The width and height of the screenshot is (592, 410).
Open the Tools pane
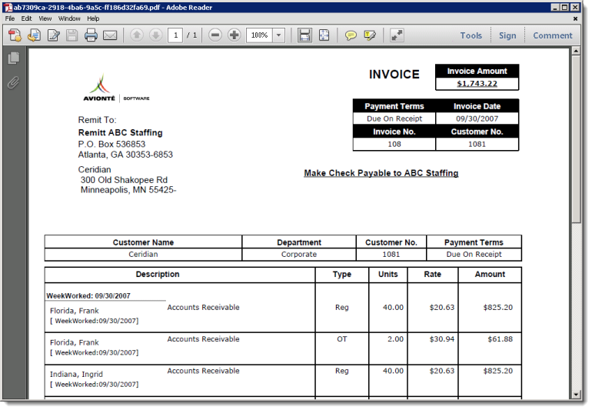[x=471, y=35]
